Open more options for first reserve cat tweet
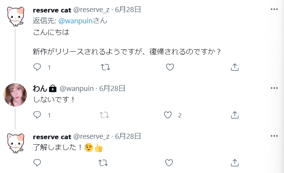The height and width of the screenshot is (173, 284). click(x=274, y=9)
